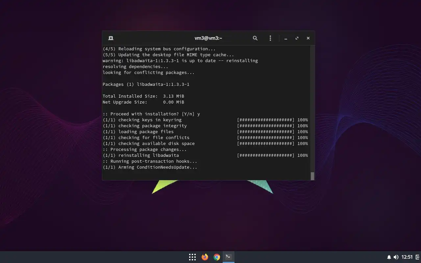This screenshot has height=263, width=421.
Task: Click the 'Reloading system bus configuration' line
Action: click(x=159, y=49)
